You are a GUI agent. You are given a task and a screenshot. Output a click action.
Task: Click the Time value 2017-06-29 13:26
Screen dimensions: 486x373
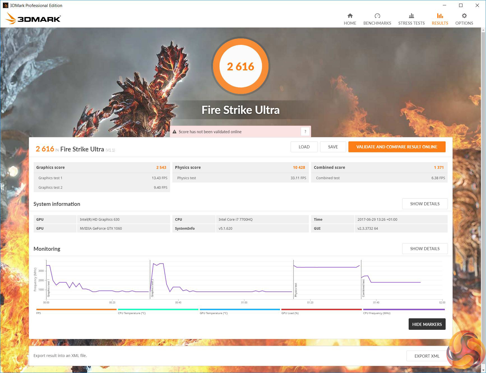click(378, 220)
